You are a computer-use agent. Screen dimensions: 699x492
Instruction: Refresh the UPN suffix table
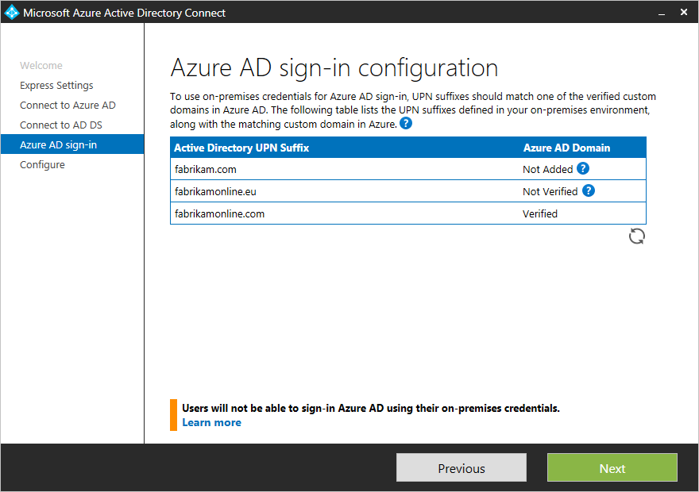[636, 236]
